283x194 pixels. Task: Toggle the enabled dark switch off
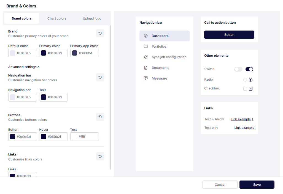click(249, 69)
